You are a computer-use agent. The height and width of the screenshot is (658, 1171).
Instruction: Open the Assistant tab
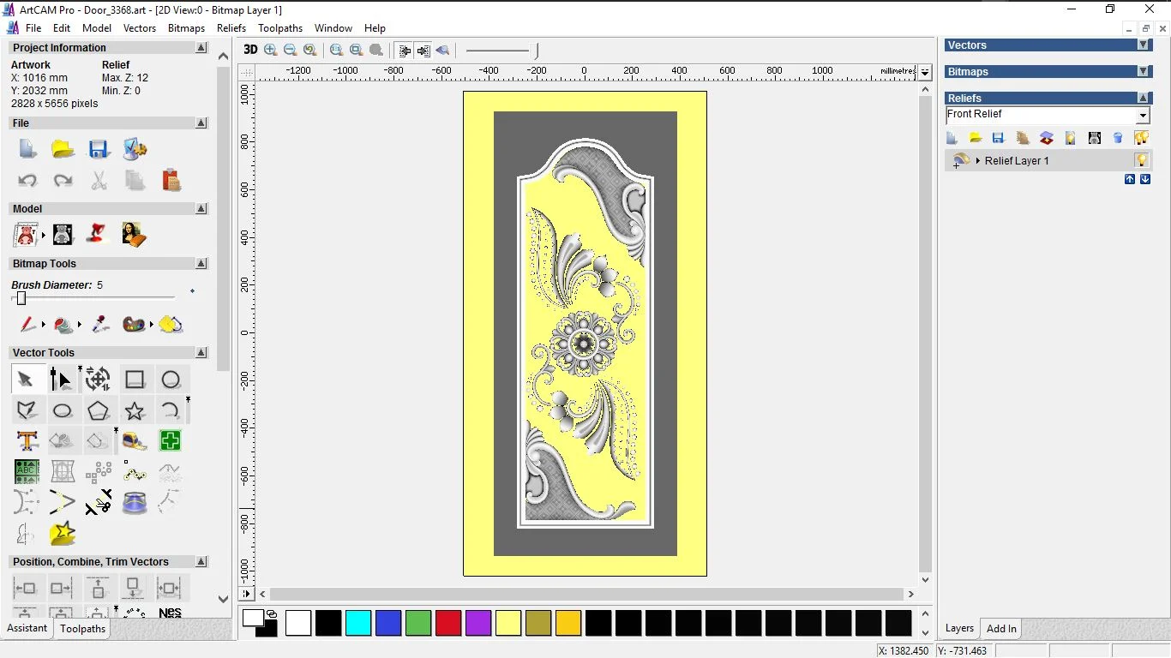pyautogui.click(x=27, y=628)
